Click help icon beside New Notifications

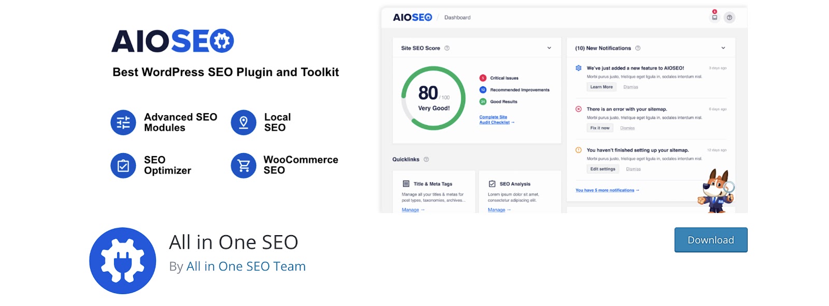pyautogui.click(x=638, y=48)
